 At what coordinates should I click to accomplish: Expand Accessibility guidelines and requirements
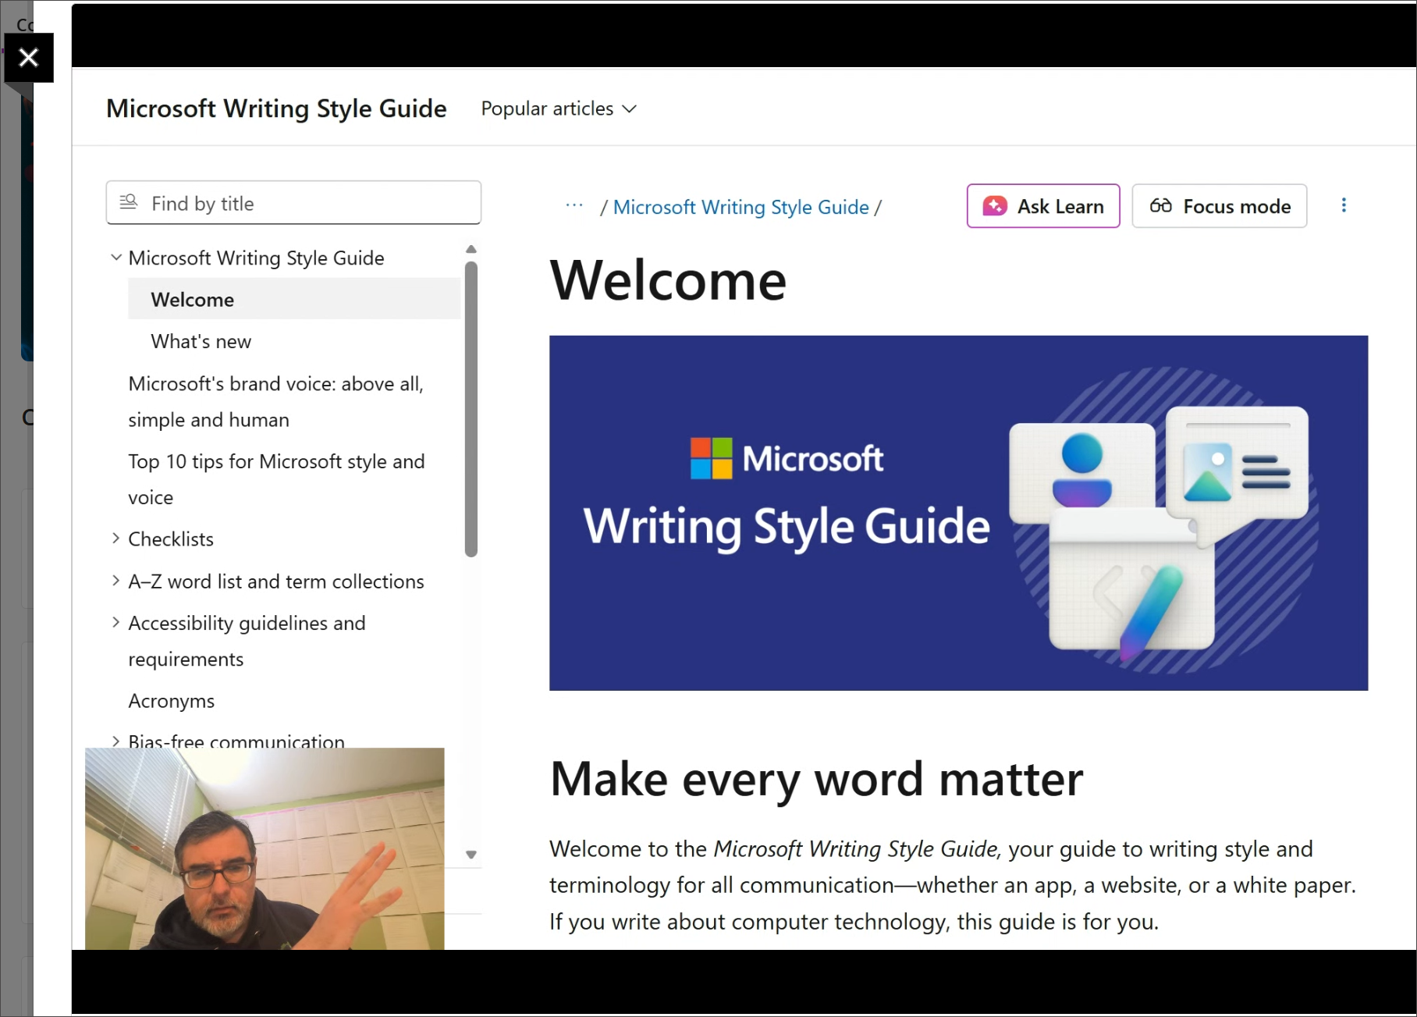click(115, 622)
